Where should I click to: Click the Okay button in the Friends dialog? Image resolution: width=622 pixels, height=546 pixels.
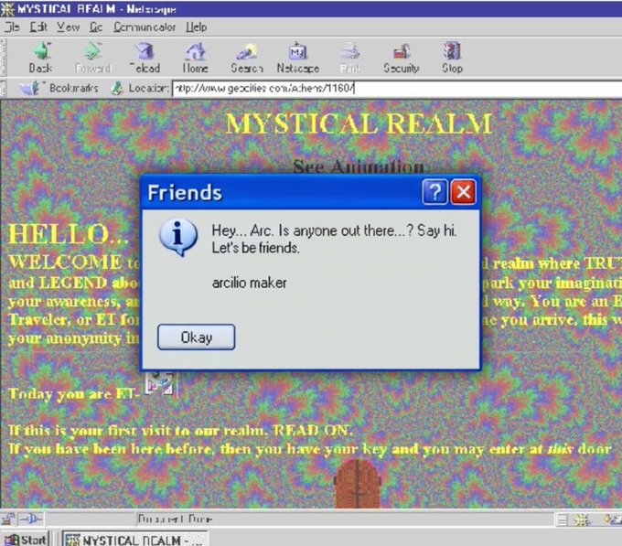coord(197,337)
